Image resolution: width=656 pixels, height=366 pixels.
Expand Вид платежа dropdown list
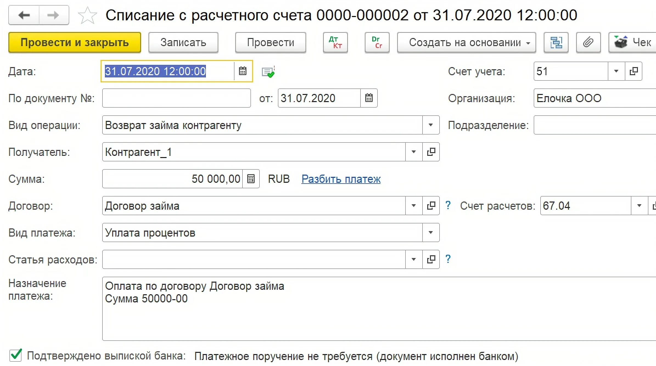[431, 233]
